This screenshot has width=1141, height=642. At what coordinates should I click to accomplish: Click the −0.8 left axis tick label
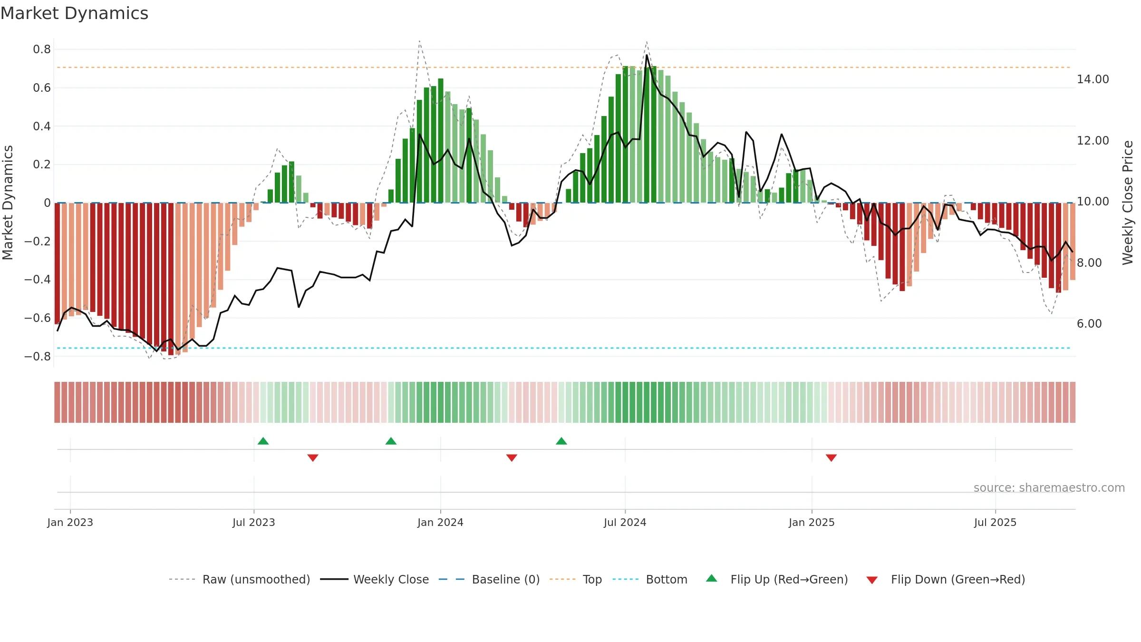pos(38,357)
